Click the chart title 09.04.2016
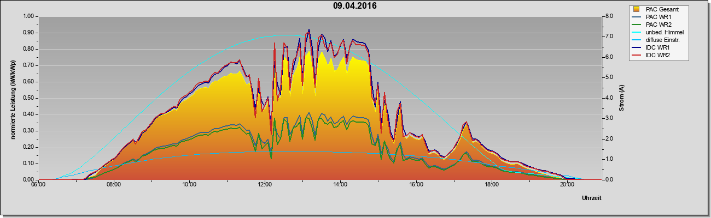711x218 pixels. [355, 7]
